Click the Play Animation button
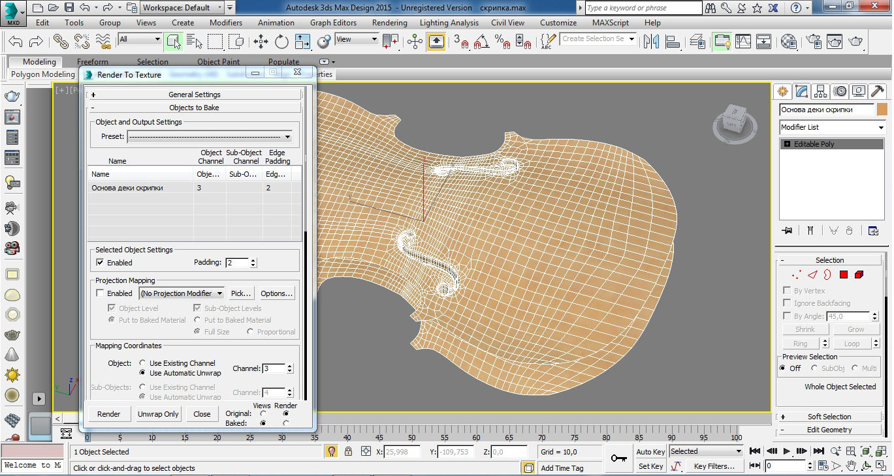The height and width of the screenshot is (476, 894). 788,451
